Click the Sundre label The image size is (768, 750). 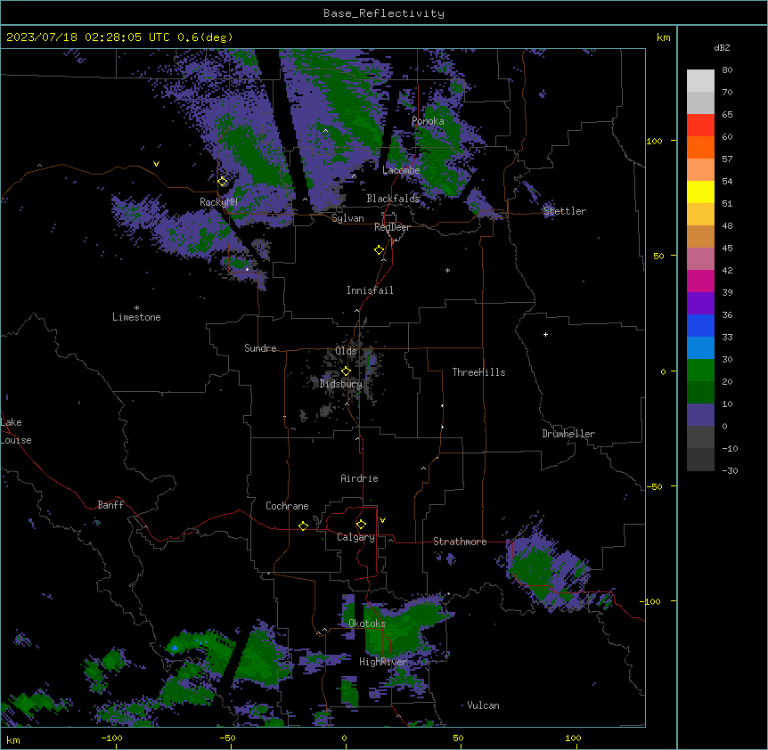pyautogui.click(x=260, y=348)
